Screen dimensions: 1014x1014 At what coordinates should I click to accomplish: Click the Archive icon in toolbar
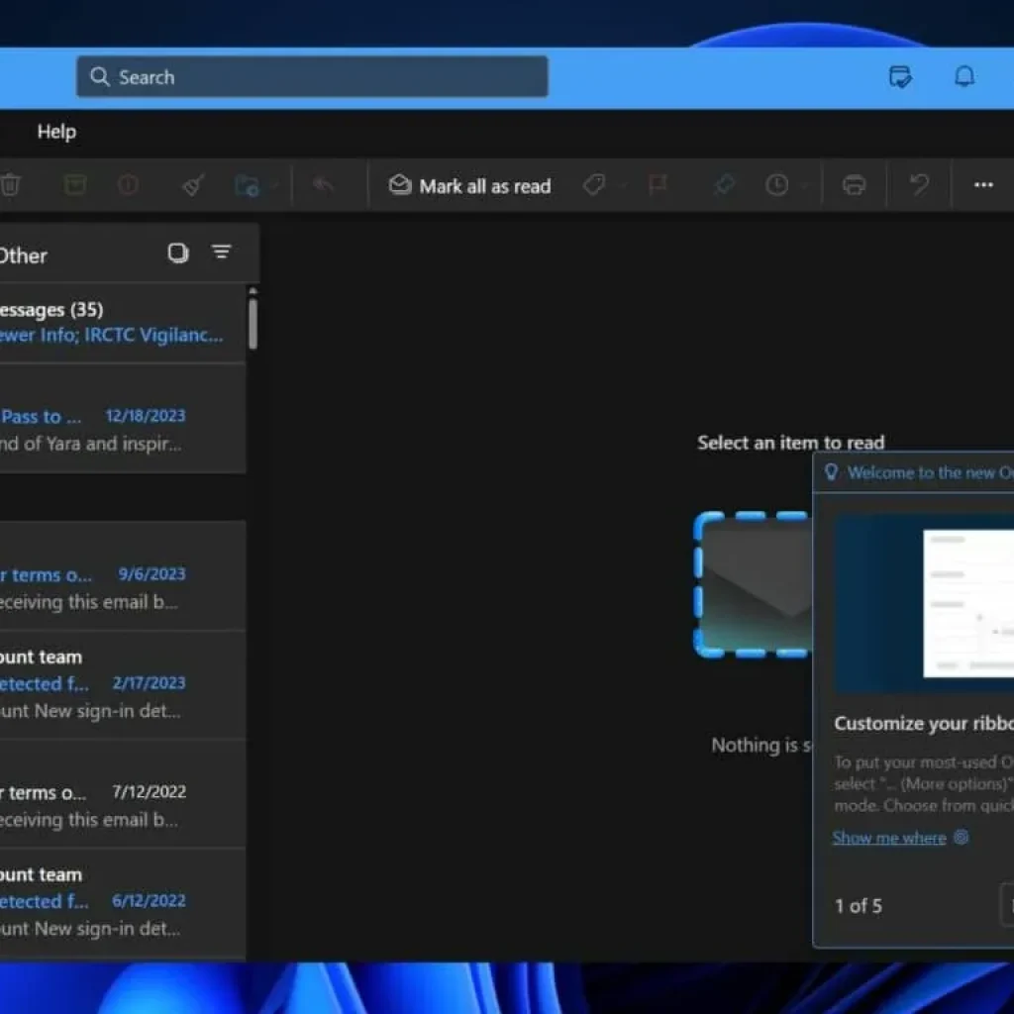click(74, 185)
